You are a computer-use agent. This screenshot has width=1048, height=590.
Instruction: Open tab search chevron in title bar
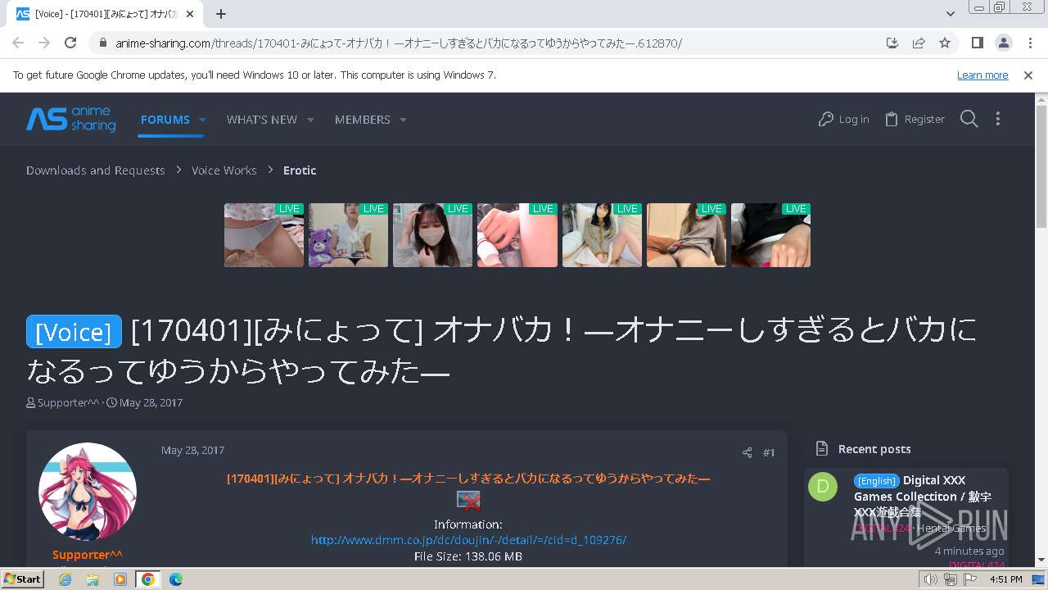click(x=951, y=14)
